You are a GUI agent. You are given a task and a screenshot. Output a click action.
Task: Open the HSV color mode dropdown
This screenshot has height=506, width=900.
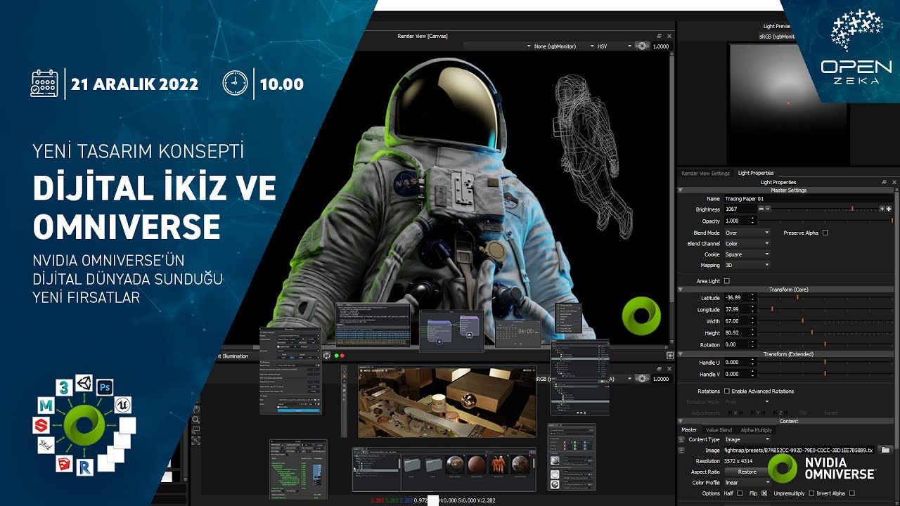614,46
